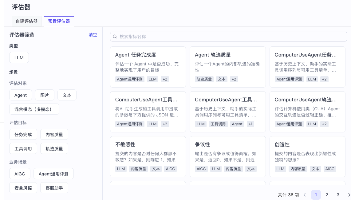The image size is (351, 200).
Task: Toggle the 图片 filter chip
Action: point(45,95)
